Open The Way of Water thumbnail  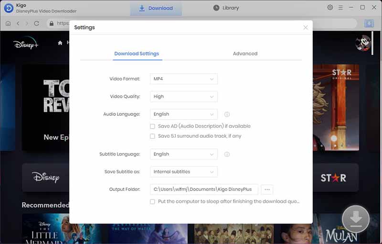click(x=148, y=233)
